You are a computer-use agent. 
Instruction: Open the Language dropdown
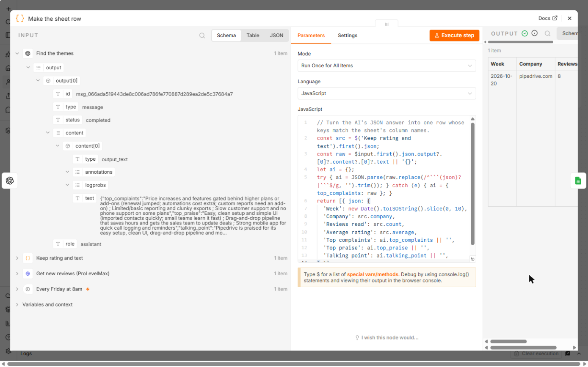(386, 93)
